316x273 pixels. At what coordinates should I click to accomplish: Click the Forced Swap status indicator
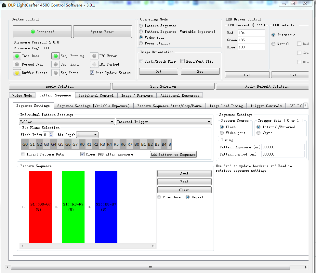point(17,65)
